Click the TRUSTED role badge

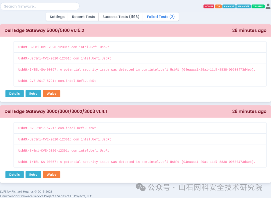[x=258, y=6]
